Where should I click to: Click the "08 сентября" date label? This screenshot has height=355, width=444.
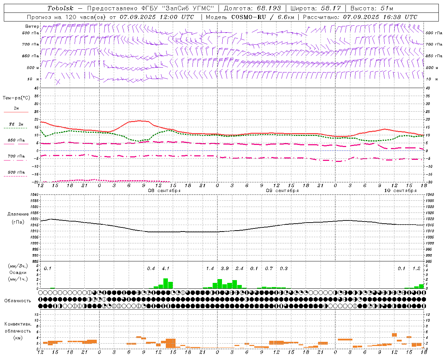coord(164,190)
